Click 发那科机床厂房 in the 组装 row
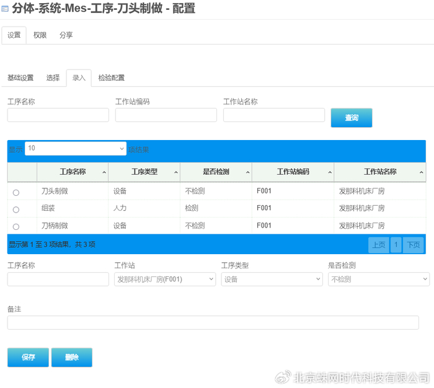This screenshot has width=434, height=388. coord(361,208)
